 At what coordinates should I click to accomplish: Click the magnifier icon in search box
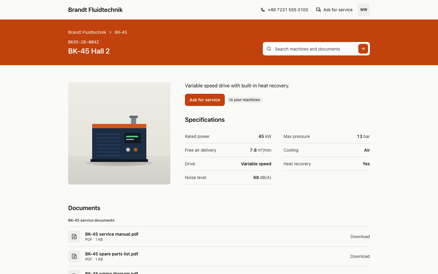pyautogui.click(x=269, y=49)
